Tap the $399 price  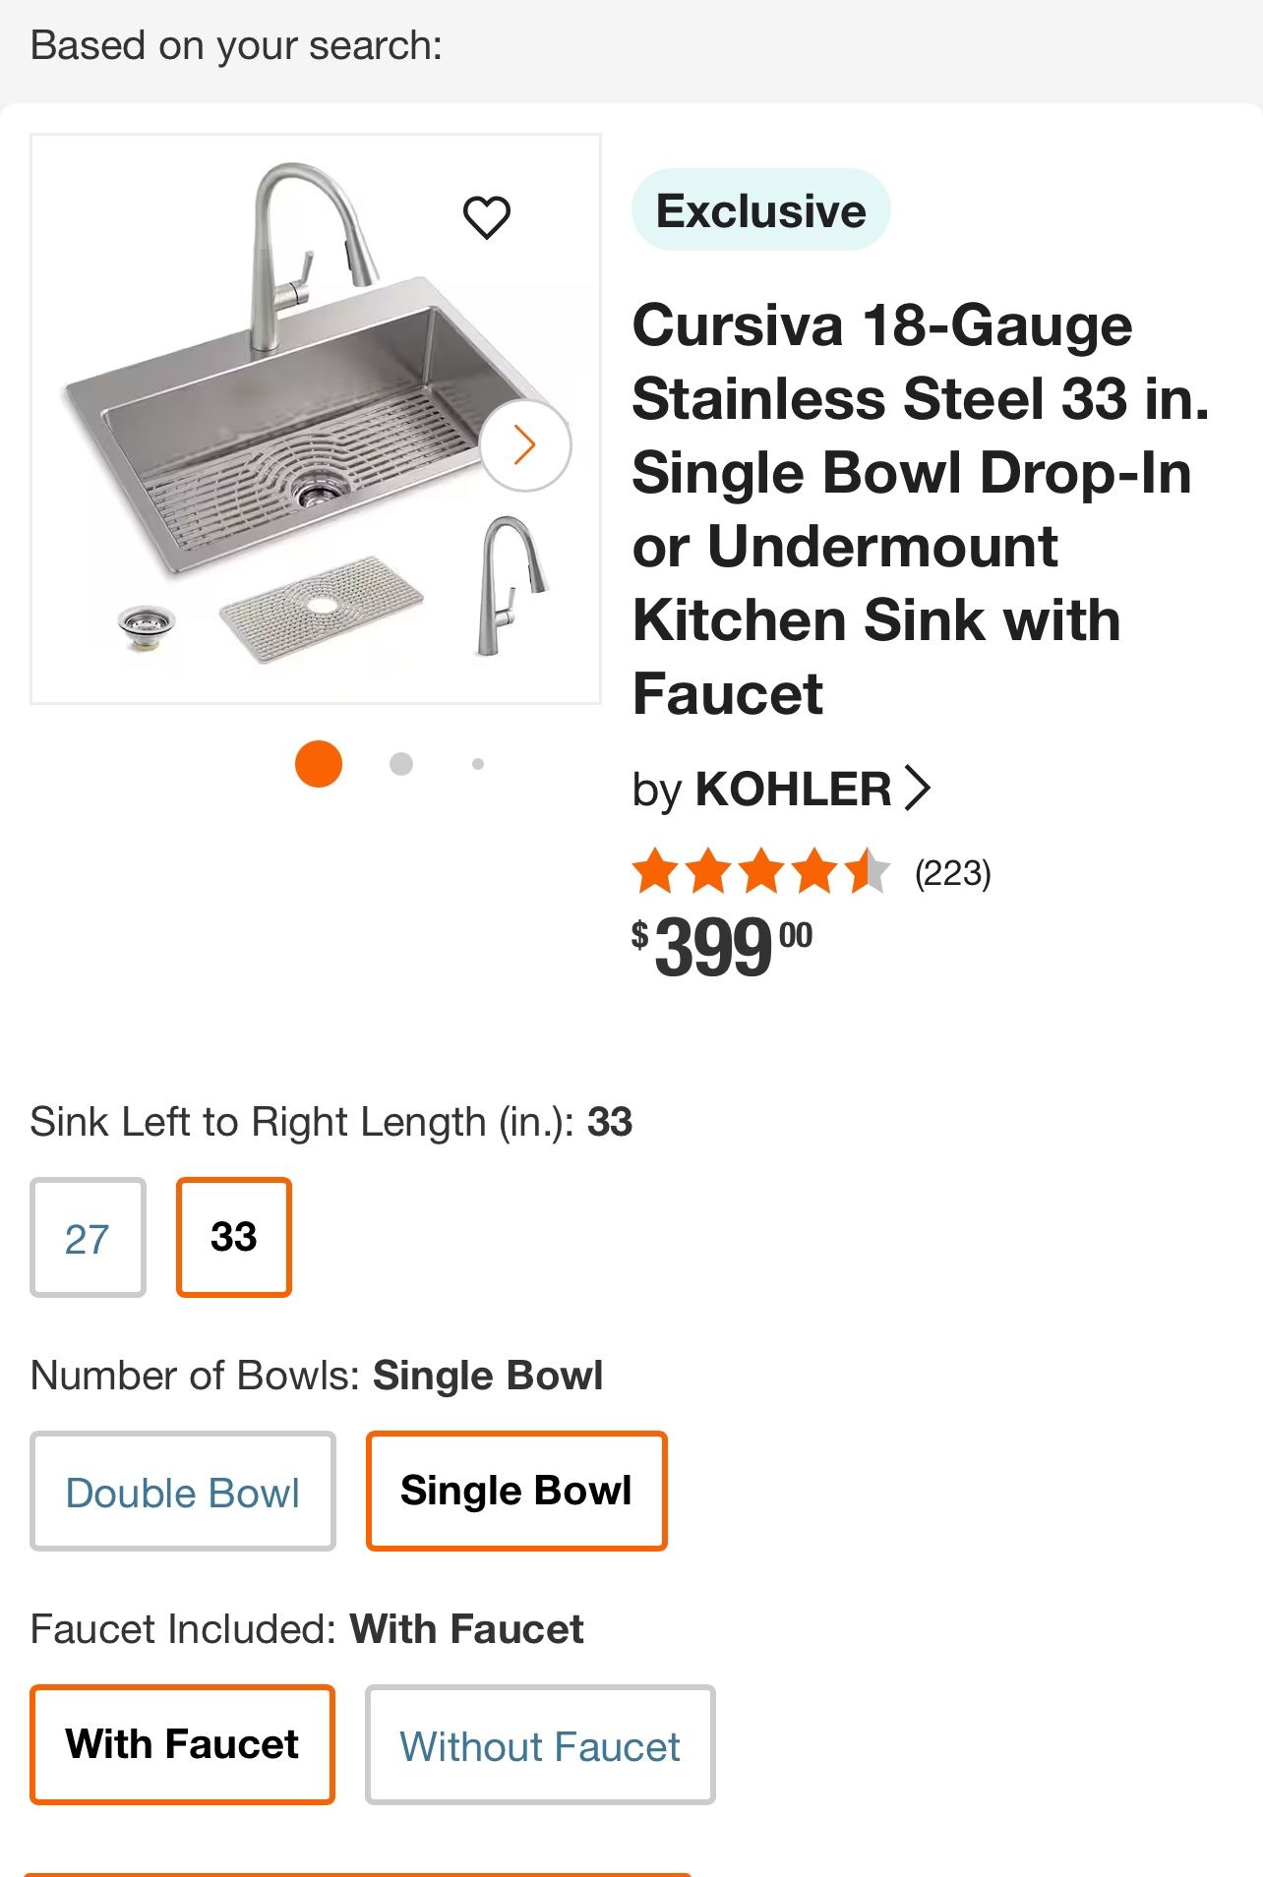tap(722, 948)
